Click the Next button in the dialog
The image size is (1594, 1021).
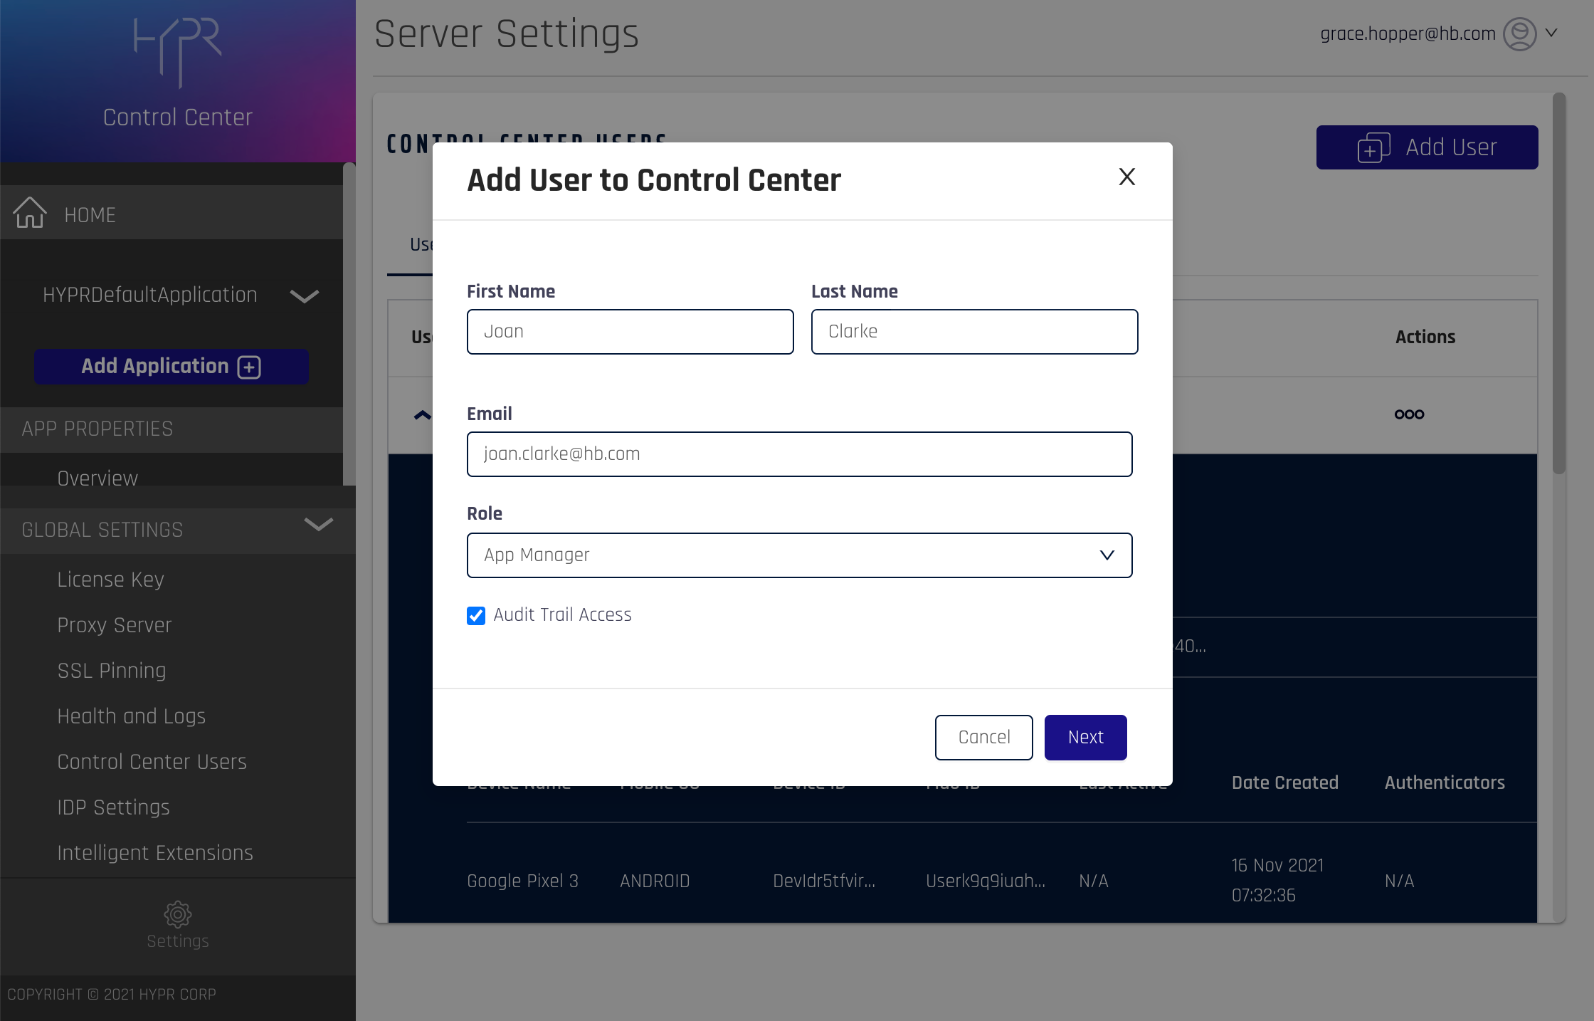coord(1085,738)
